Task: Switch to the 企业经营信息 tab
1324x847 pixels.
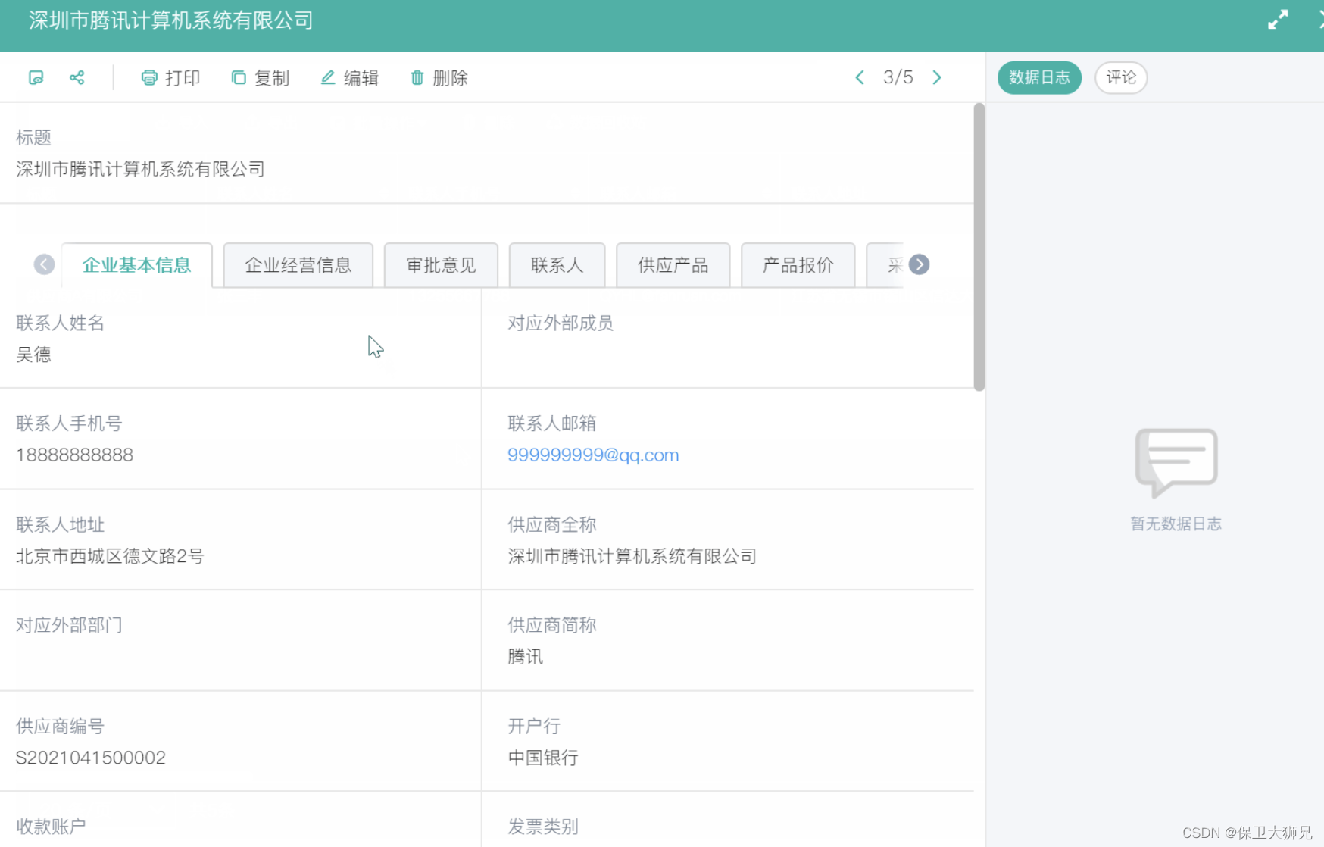Action: pyautogui.click(x=298, y=265)
